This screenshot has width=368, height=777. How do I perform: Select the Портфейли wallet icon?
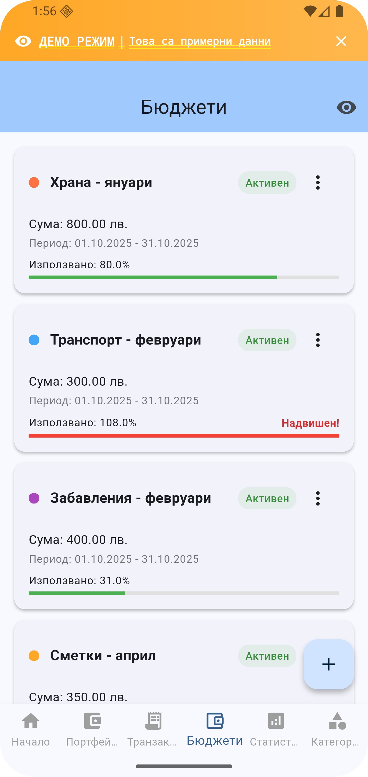(x=92, y=721)
